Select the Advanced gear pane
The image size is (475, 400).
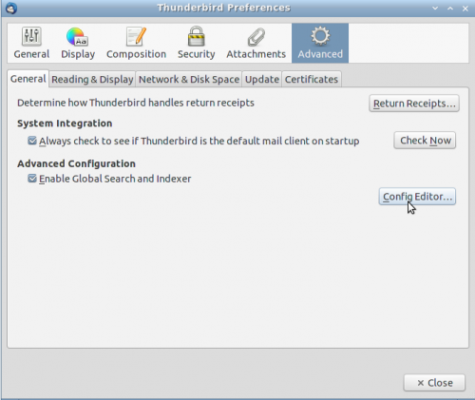320,43
